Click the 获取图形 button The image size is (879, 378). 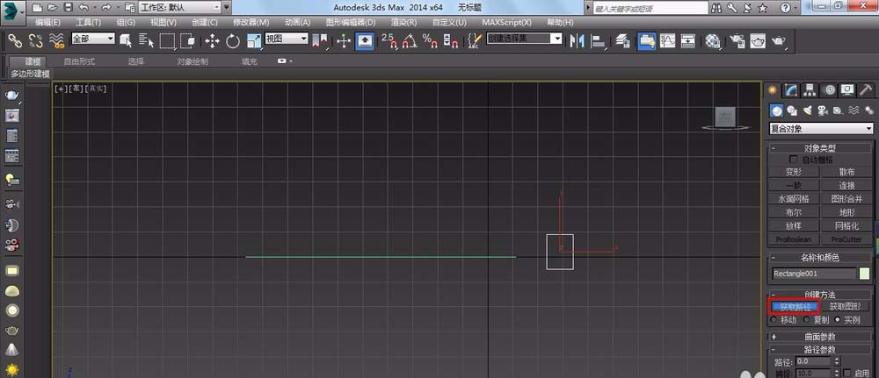coord(846,306)
